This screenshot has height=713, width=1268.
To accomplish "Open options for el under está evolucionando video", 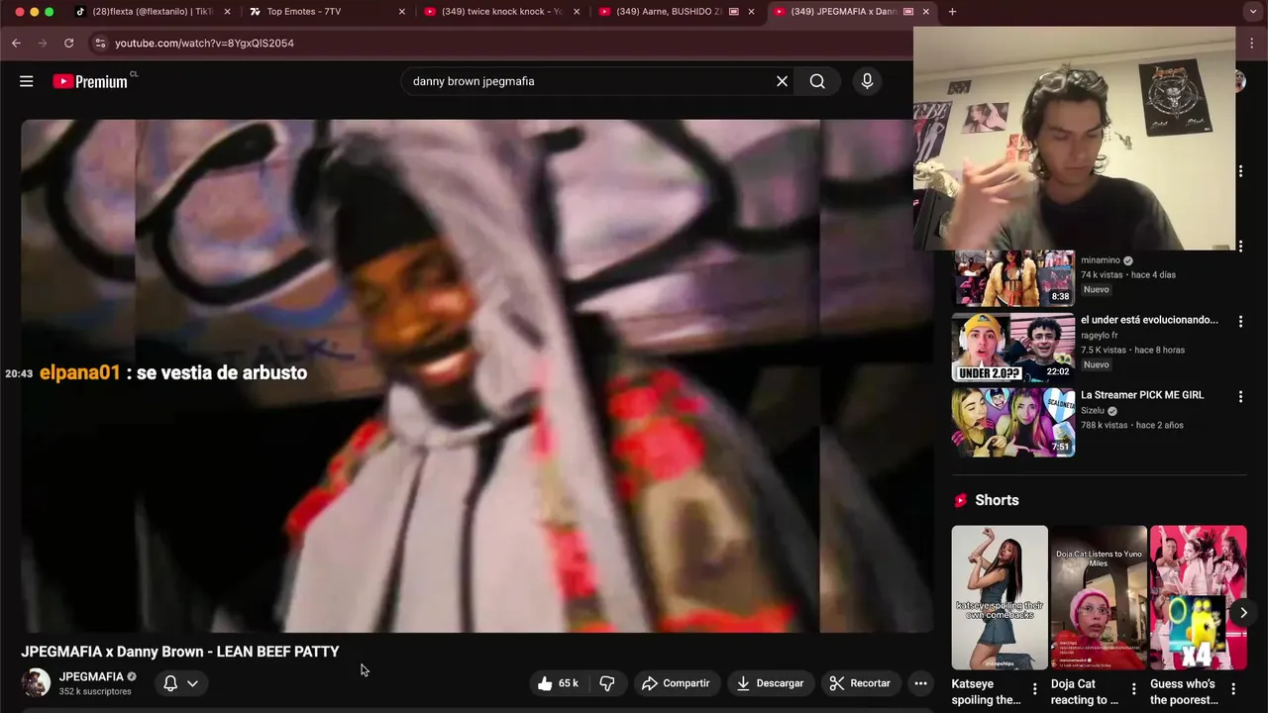I will tap(1240, 322).
